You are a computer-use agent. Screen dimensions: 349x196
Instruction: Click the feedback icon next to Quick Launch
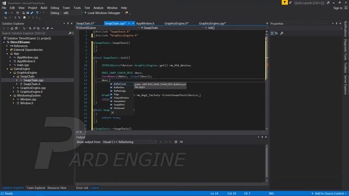(291, 3)
